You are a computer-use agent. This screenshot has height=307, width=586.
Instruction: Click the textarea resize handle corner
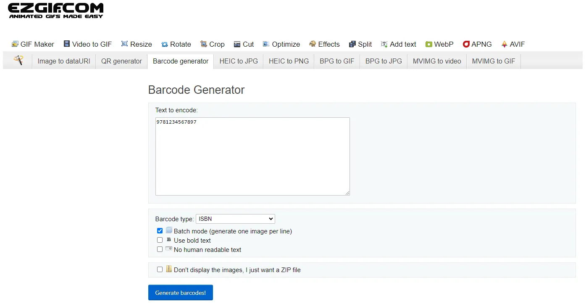[x=347, y=193]
